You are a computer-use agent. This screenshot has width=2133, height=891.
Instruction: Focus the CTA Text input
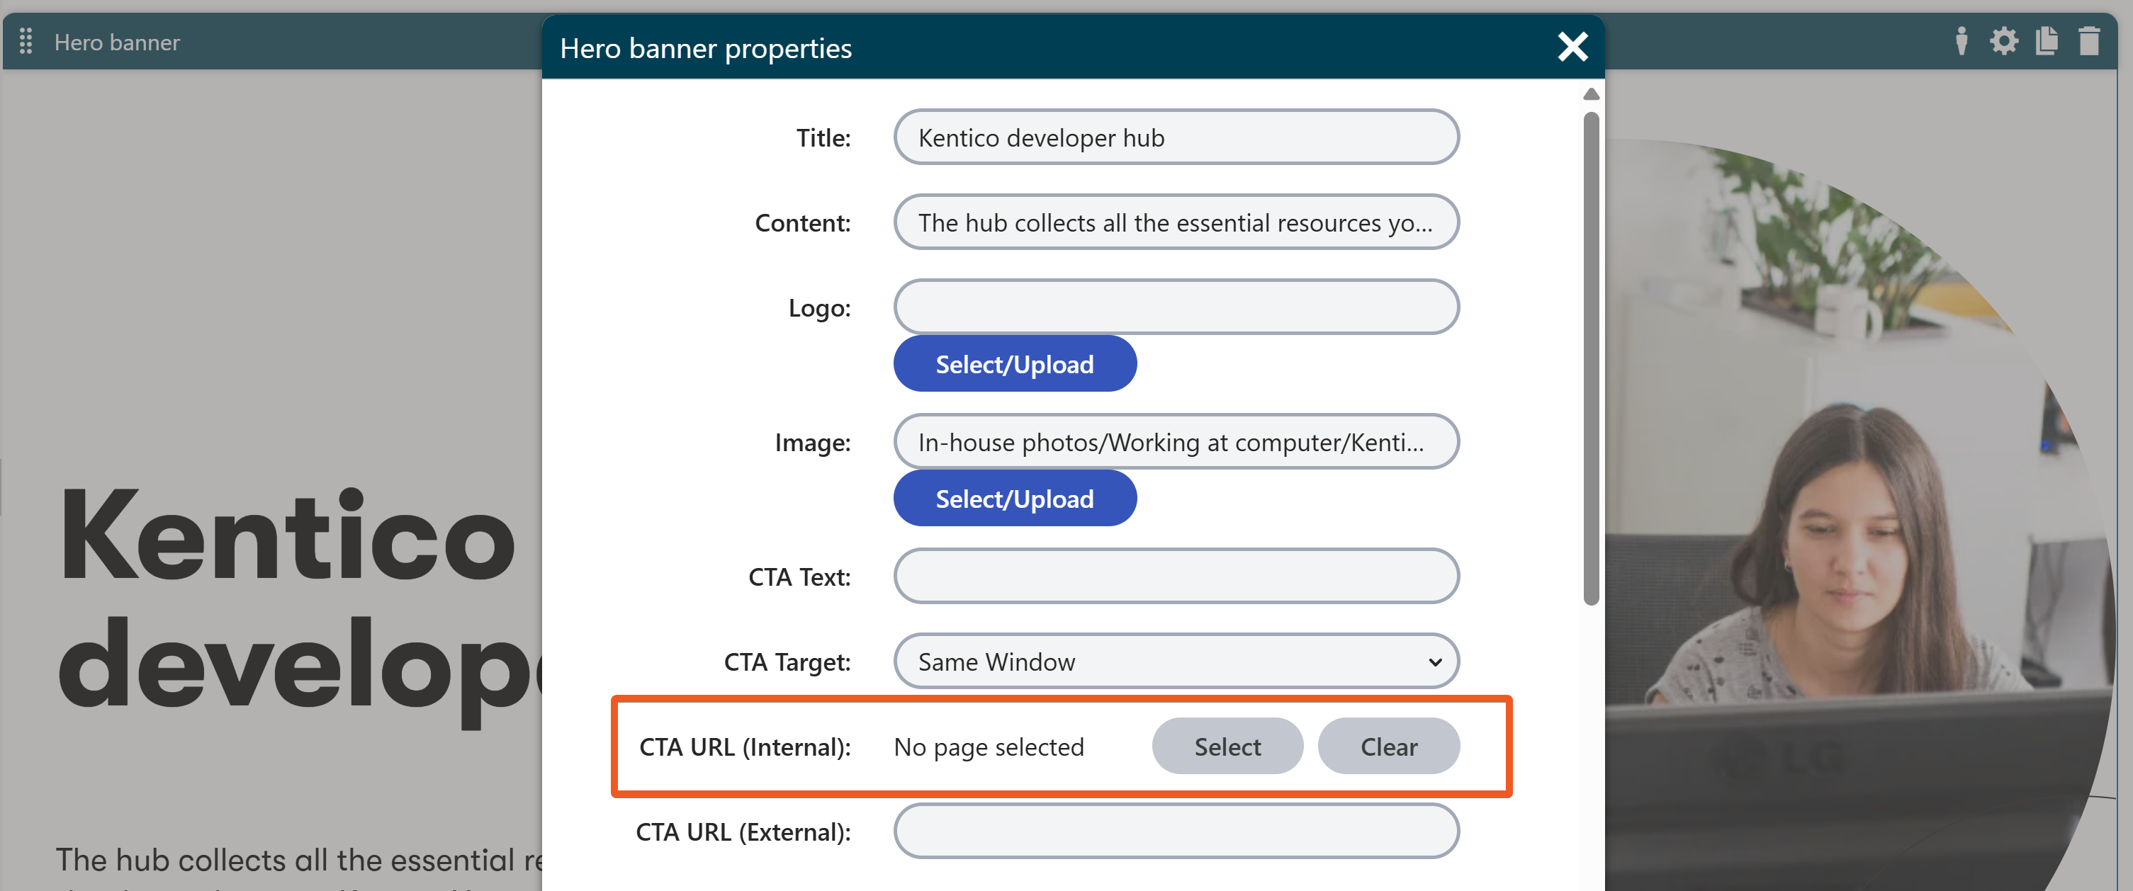(1176, 576)
